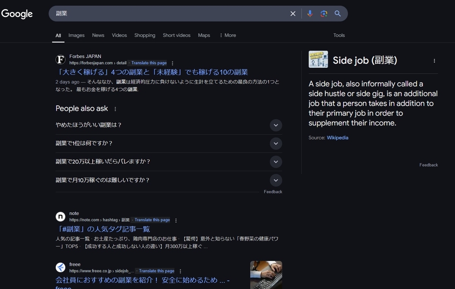Go to the Videos tab
The height and width of the screenshot is (289, 455).
(119, 35)
